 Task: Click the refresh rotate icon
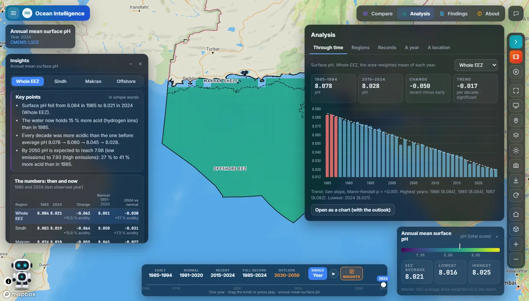516,195
